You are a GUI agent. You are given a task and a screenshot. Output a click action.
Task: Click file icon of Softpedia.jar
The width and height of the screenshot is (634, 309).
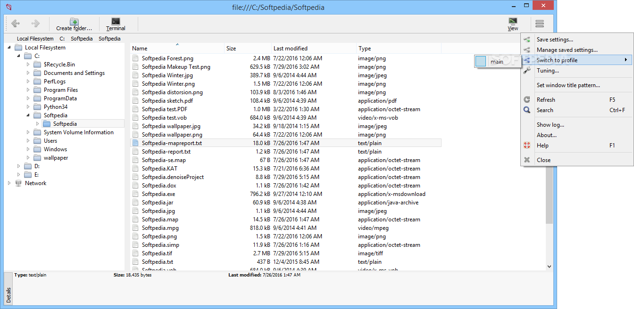[136, 203]
